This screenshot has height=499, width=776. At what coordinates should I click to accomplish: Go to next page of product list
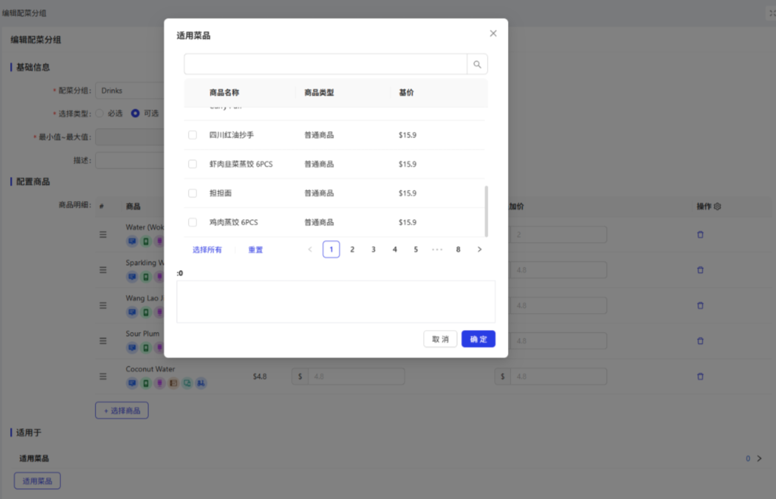pos(479,249)
